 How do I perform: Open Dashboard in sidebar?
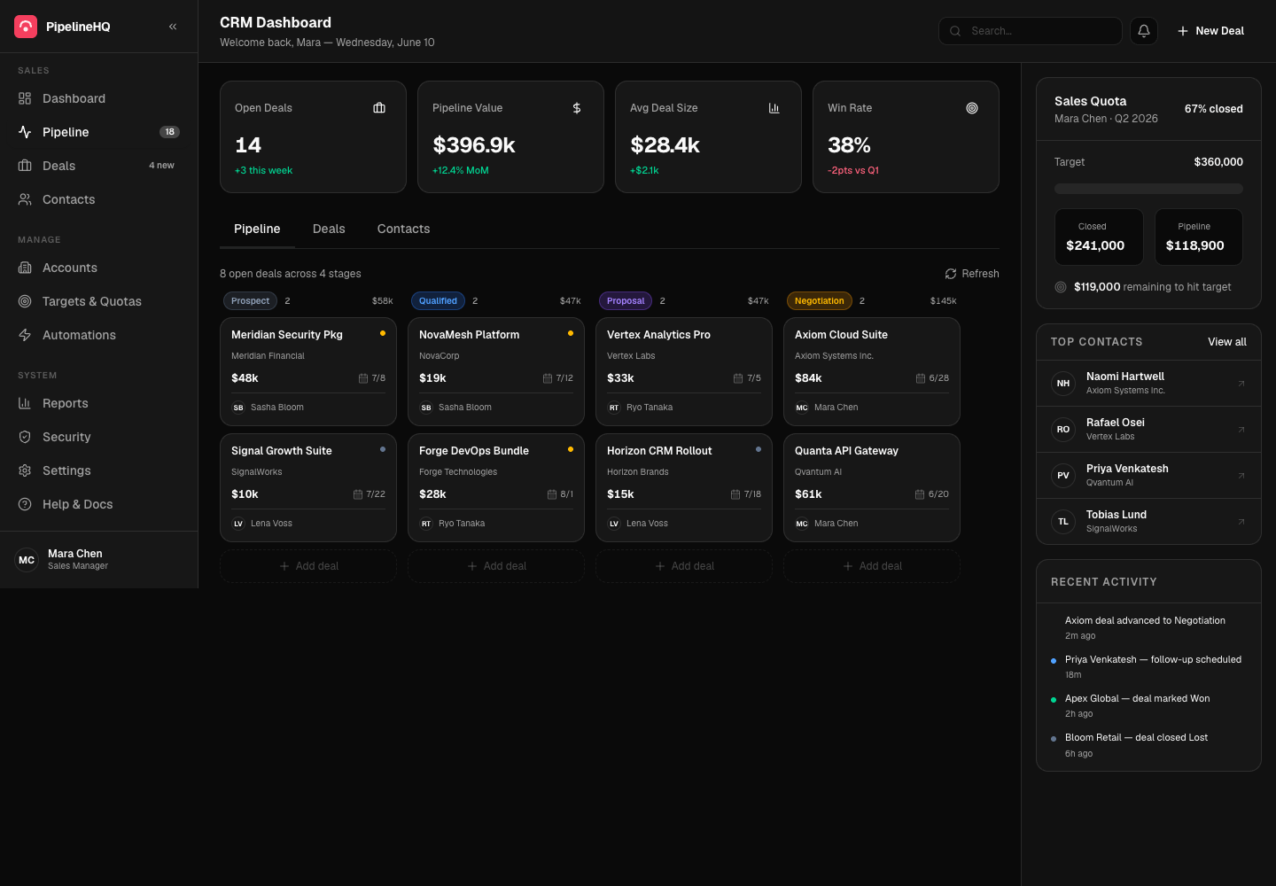coord(98,98)
